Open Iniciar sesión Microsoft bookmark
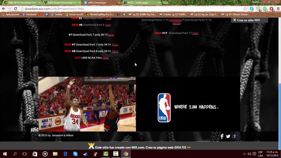The image size is (281, 158). [x=74, y=14]
